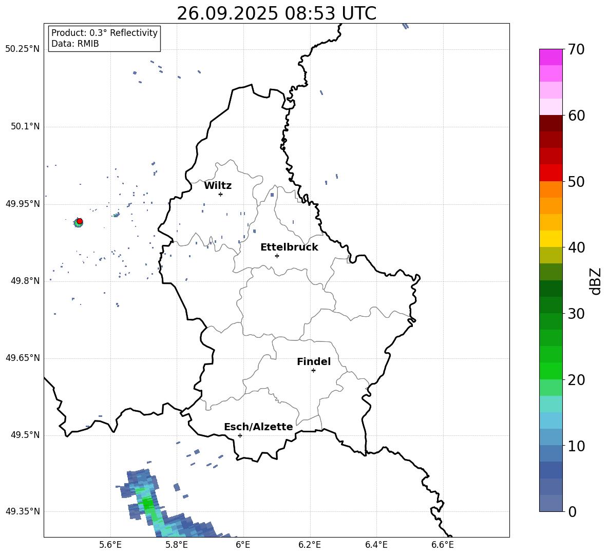Click the colorbar tick label 70
The height and width of the screenshot is (555, 608).
point(576,49)
